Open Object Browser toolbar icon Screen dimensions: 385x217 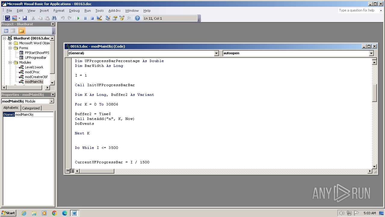point(122,18)
